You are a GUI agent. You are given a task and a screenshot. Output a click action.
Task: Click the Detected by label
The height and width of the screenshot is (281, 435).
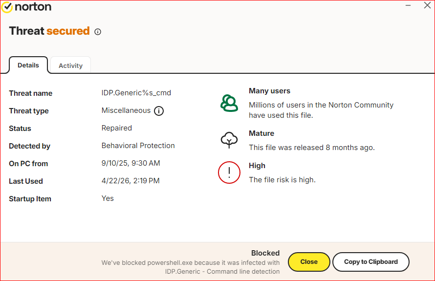[x=29, y=146]
